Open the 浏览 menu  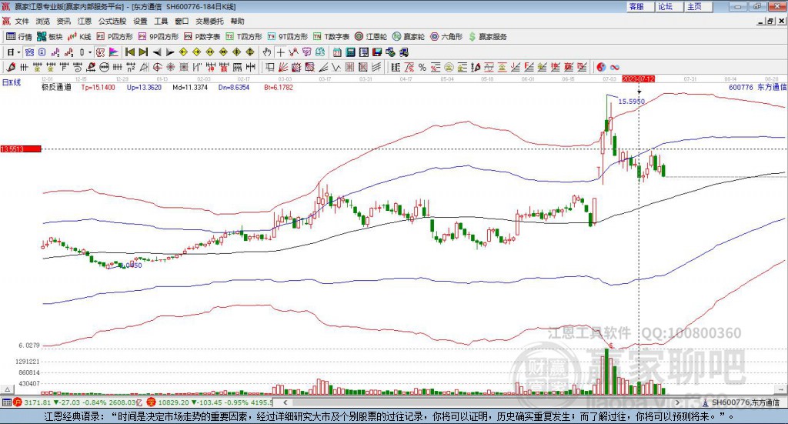(43, 21)
